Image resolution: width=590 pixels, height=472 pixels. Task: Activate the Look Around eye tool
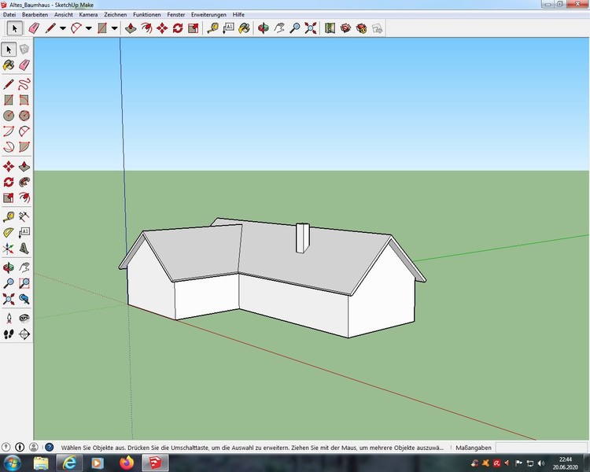pos(24,319)
